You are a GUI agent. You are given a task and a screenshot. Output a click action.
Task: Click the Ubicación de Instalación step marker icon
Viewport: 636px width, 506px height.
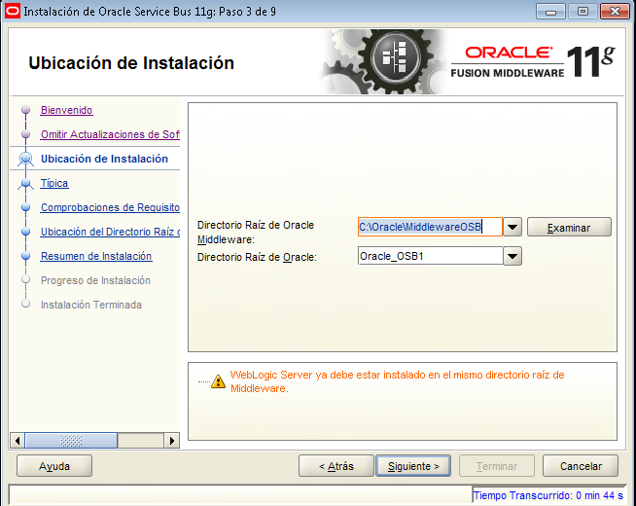[26, 159]
